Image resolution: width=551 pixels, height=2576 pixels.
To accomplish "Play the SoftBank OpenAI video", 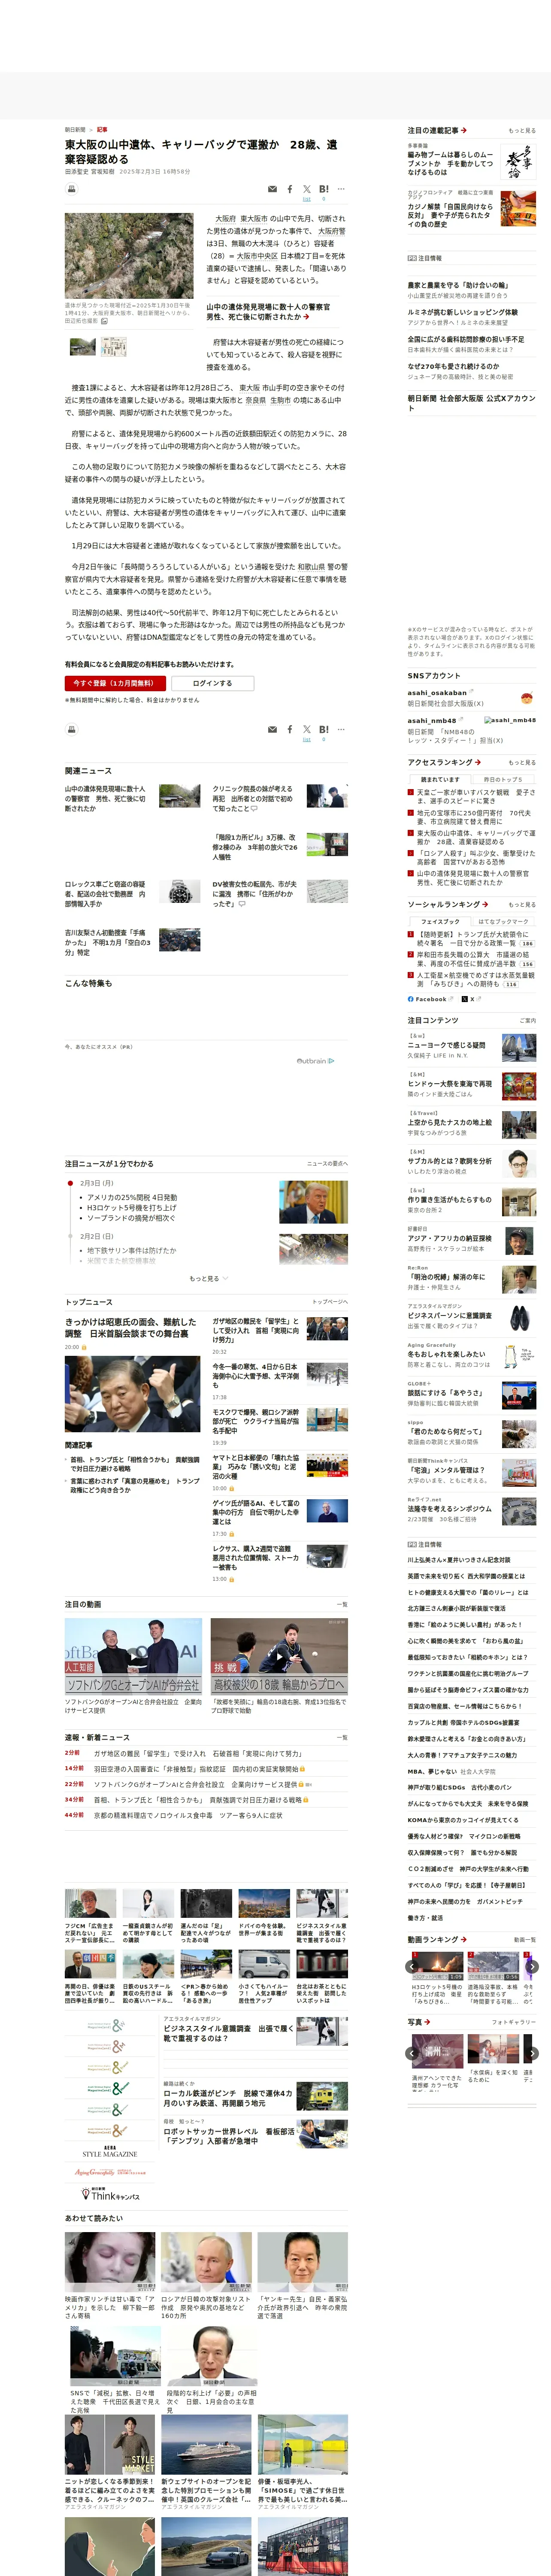I will 133,1657.
